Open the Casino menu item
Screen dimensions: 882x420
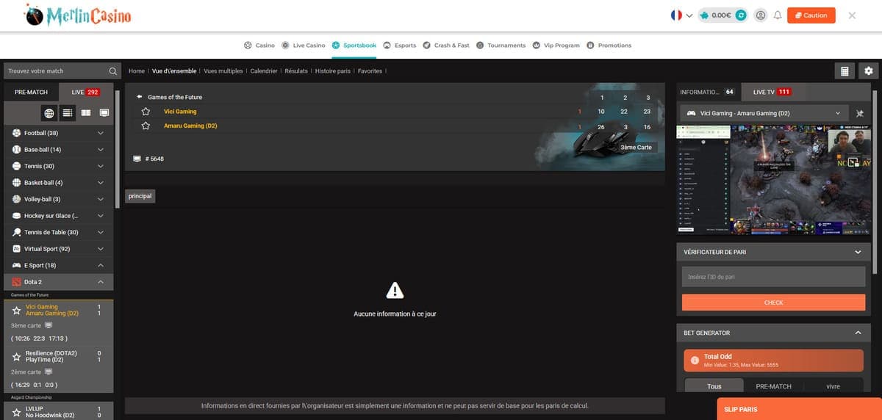tap(259, 46)
